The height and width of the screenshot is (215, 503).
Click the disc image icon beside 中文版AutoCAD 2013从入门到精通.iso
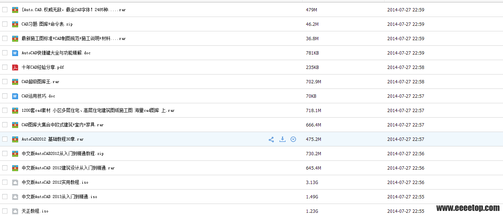(15, 197)
